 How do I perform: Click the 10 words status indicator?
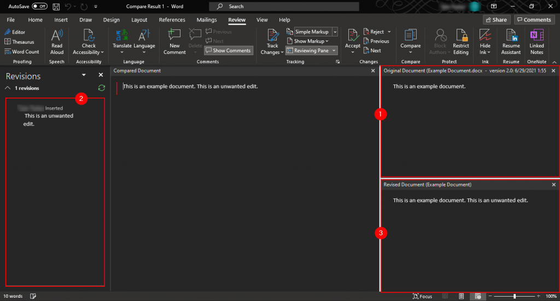pyautogui.click(x=13, y=297)
